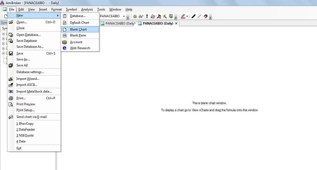
Task: Open the chart wizard wand icon
Action: coord(165,16)
